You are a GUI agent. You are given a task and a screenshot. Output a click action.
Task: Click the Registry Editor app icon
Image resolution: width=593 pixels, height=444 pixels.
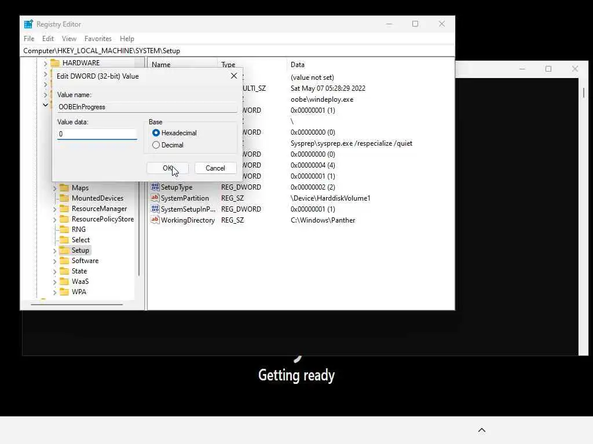[x=28, y=24]
